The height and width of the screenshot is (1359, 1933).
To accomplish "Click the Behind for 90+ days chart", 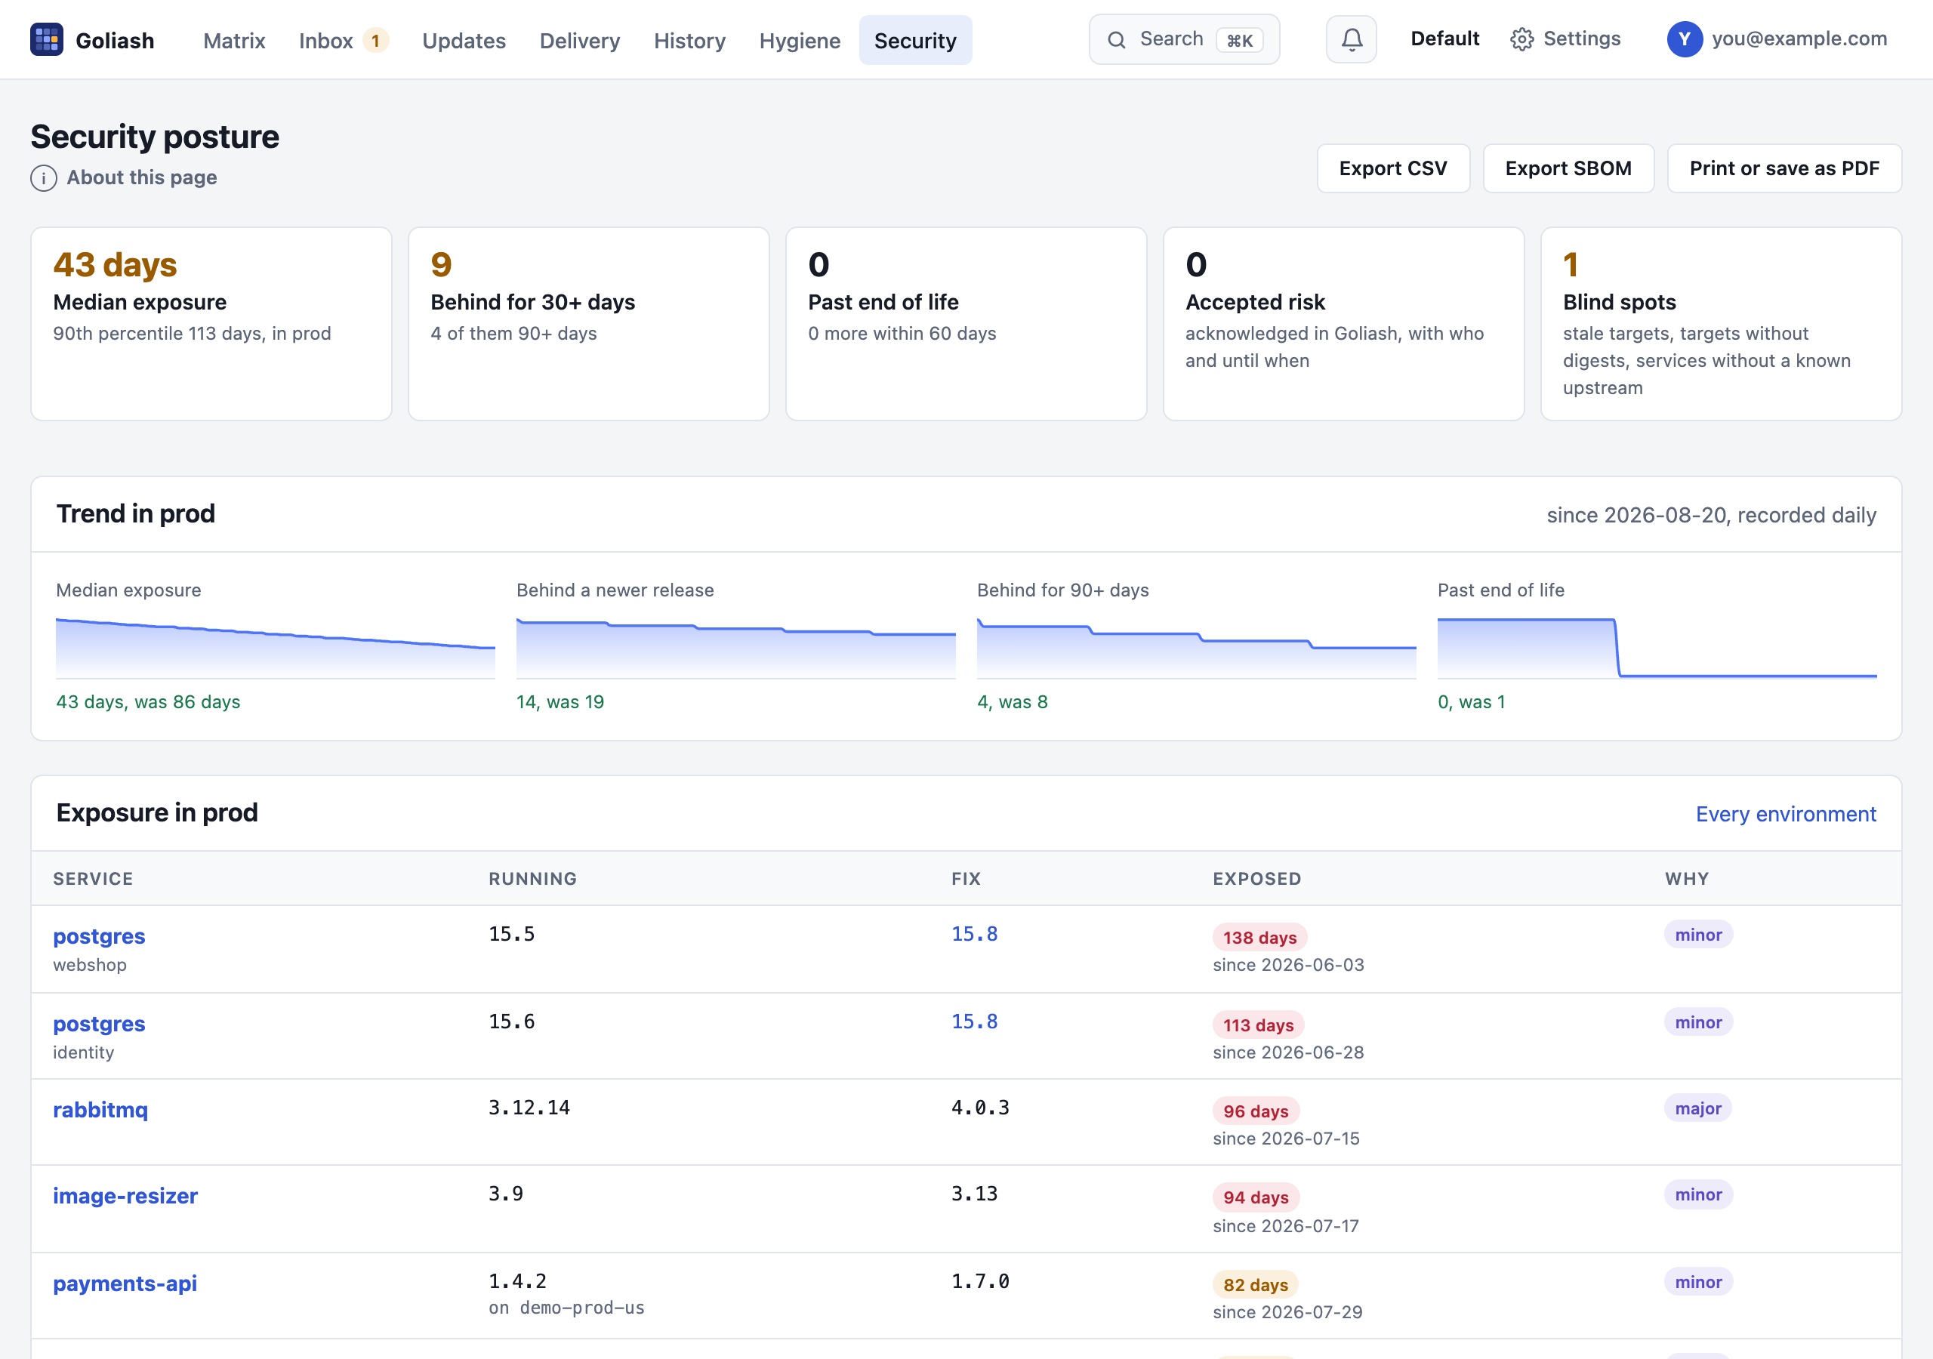I will point(1196,648).
